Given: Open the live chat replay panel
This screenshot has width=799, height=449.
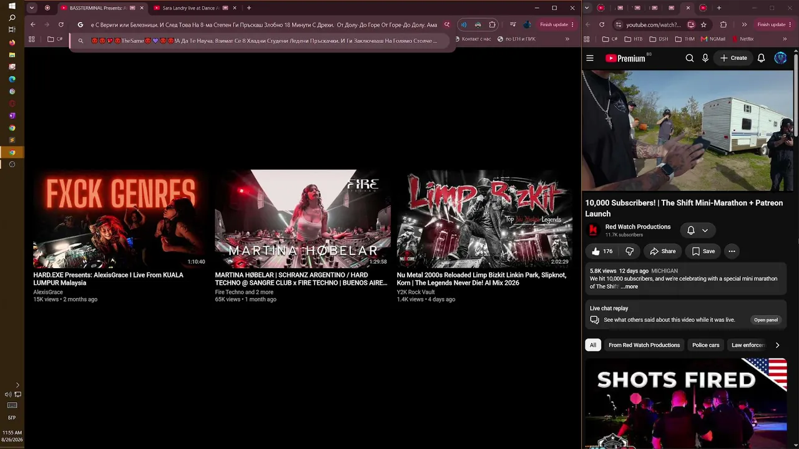Looking at the screenshot, I should 766,320.
